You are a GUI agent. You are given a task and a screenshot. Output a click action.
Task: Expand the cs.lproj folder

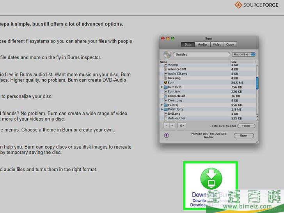click(x=162, y=105)
